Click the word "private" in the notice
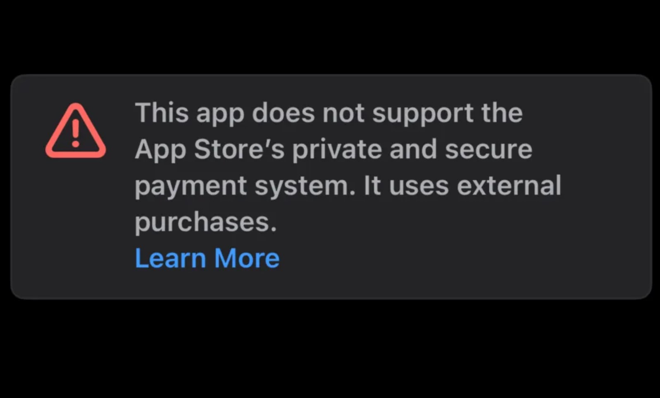The width and height of the screenshot is (660, 398). [x=337, y=150]
